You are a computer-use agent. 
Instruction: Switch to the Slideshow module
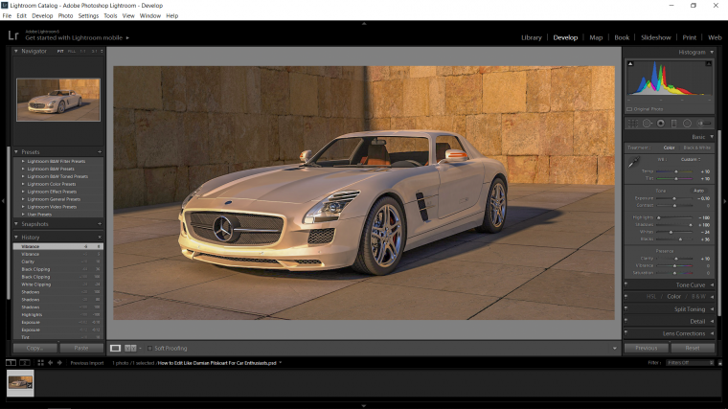pos(655,37)
